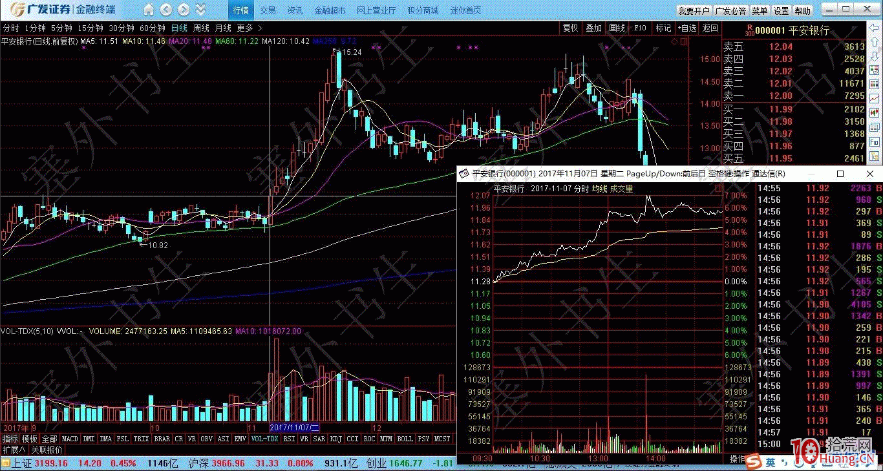Click the yellow icon beside 上证 in status bar
The height and width of the screenshot is (471, 883).
(x=6, y=463)
